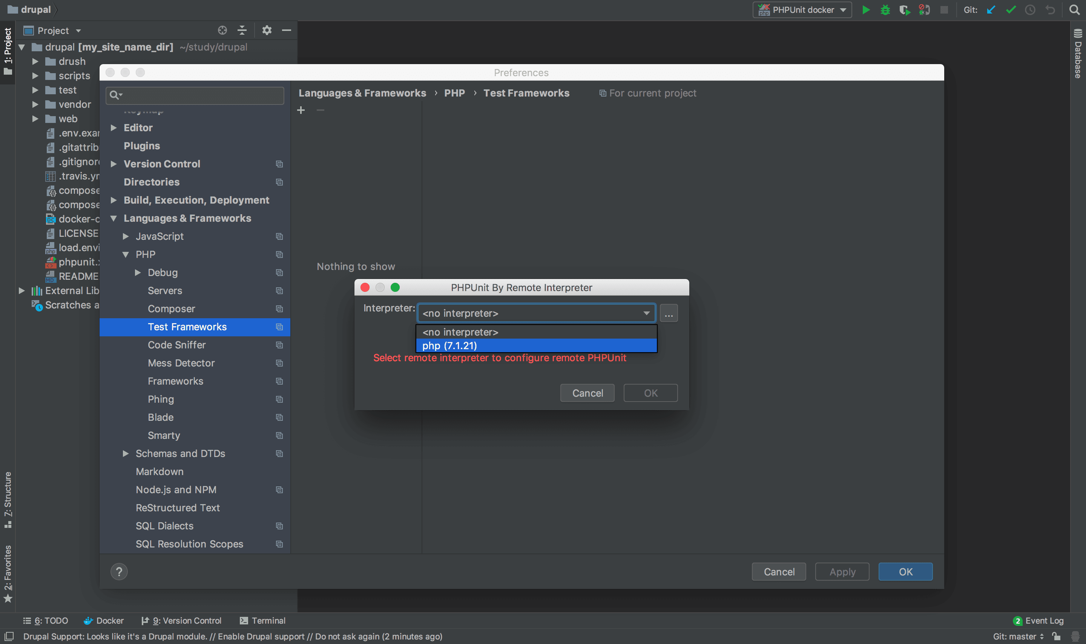Click Apply in Preferences

[x=842, y=572]
